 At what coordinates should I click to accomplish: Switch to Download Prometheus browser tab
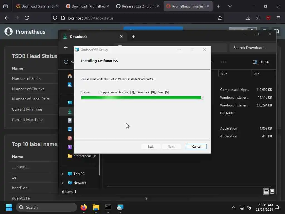click(88, 6)
